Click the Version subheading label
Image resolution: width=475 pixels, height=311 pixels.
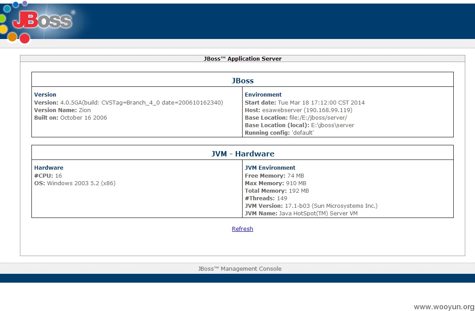pyautogui.click(x=45, y=94)
